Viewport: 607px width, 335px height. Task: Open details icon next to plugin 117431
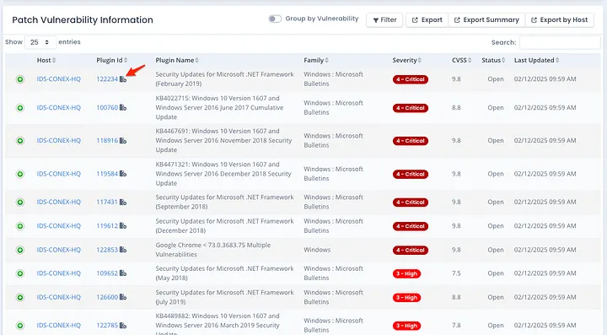coord(123,203)
